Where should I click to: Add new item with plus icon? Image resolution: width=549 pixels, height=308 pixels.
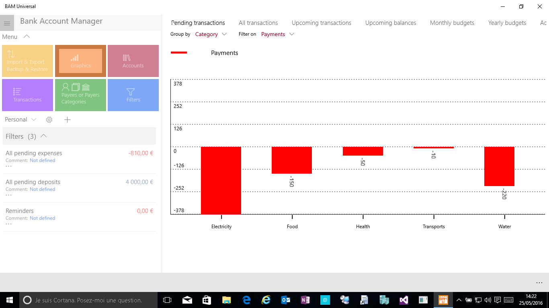67,120
